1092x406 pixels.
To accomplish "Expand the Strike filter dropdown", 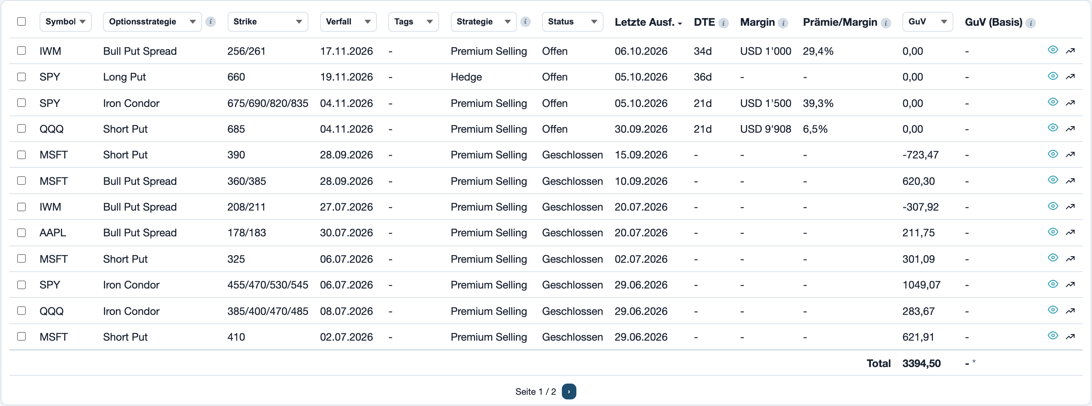I will (x=267, y=21).
